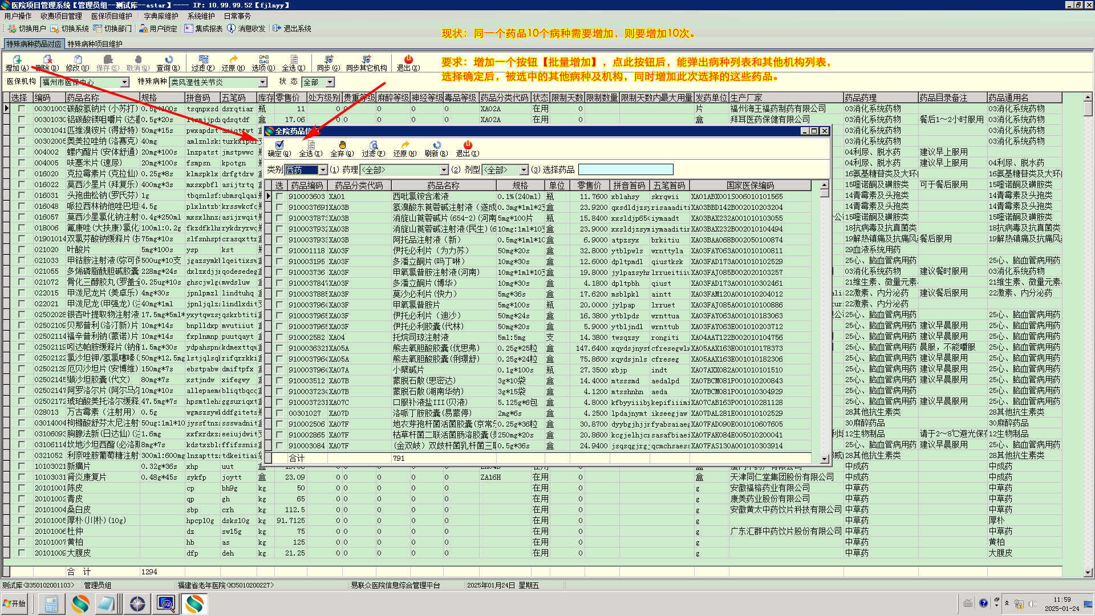Tick checkbox for row 0030100 碳酸氢钠片
This screenshot has width=1095, height=616.
(22, 108)
